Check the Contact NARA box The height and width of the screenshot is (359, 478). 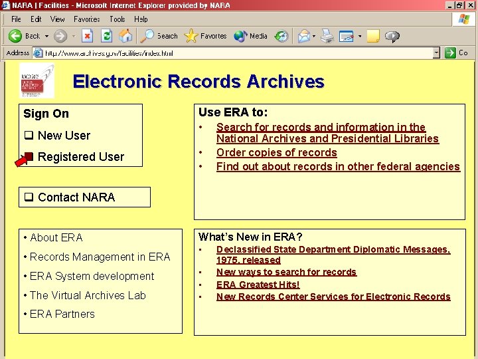[x=29, y=197]
